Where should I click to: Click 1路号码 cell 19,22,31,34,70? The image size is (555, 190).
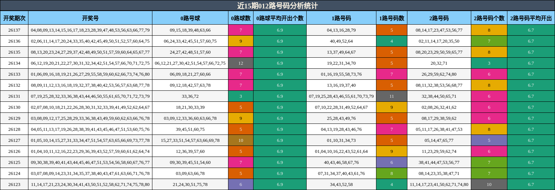(341, 63)
